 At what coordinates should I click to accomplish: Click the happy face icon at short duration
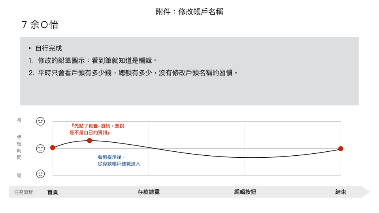tap(40, 174)
